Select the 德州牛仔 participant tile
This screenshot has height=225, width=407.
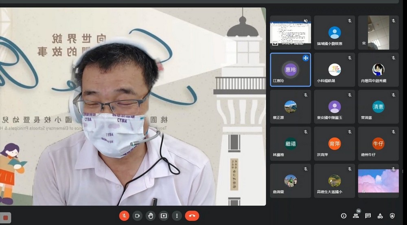click(378, 144)
